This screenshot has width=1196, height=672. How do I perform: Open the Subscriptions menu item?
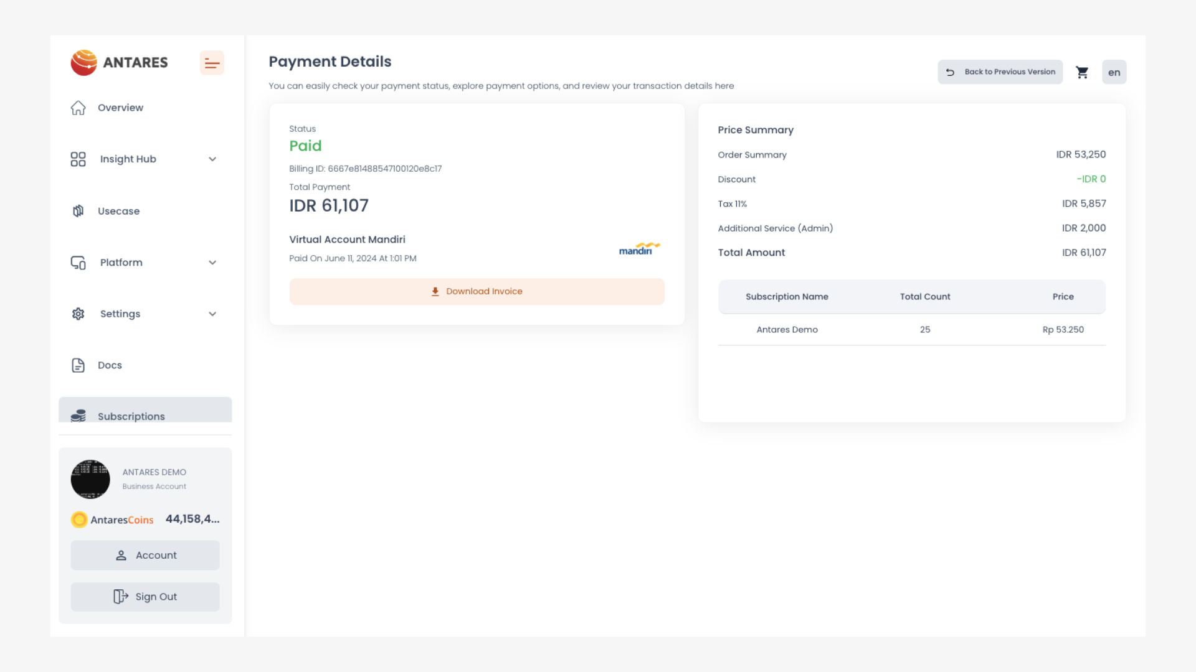(x=131, y=416)
